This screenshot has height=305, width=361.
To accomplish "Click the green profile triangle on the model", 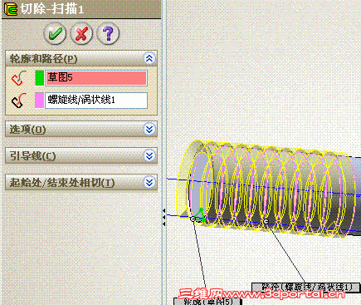I will pos(201,215).
